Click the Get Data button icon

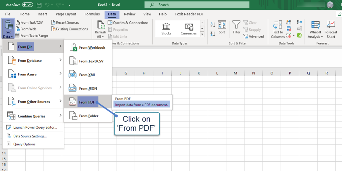8,25
